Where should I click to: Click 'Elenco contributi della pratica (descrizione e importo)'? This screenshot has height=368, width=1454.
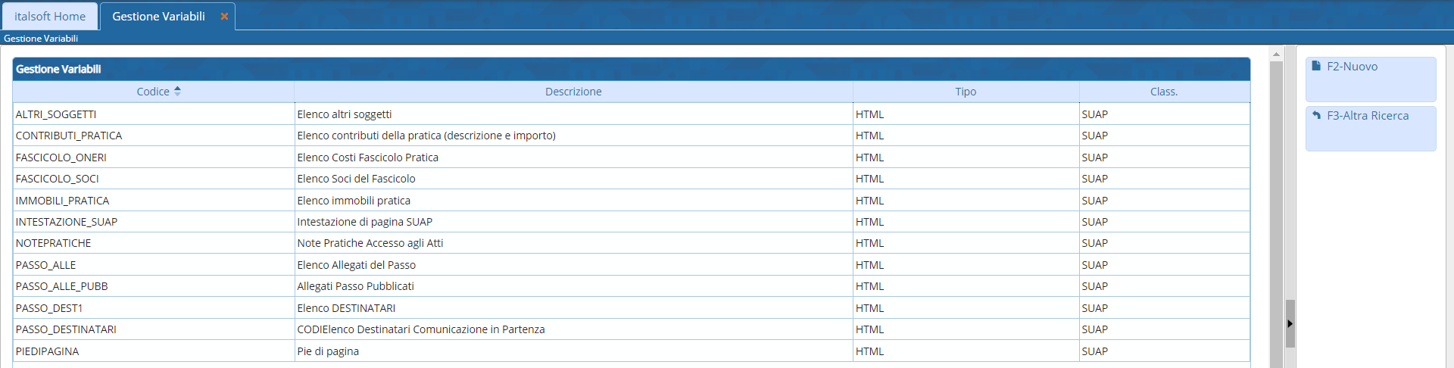tap(426, 136)
